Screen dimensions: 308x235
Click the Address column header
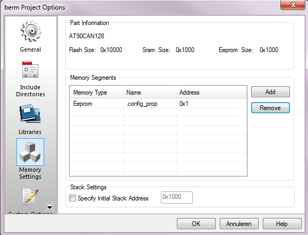211,92
